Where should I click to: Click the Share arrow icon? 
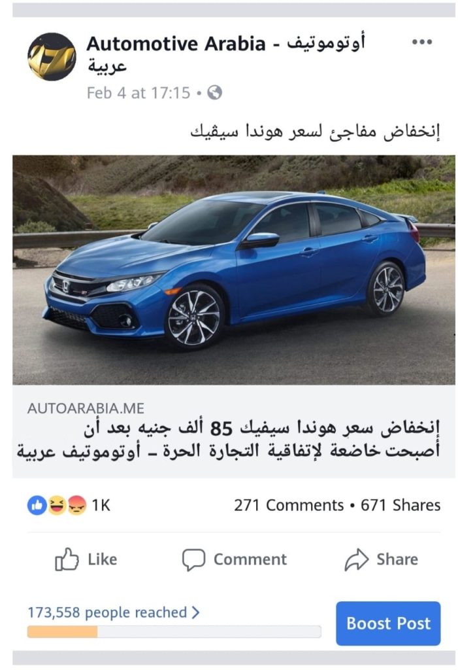(x=357, y=559)
